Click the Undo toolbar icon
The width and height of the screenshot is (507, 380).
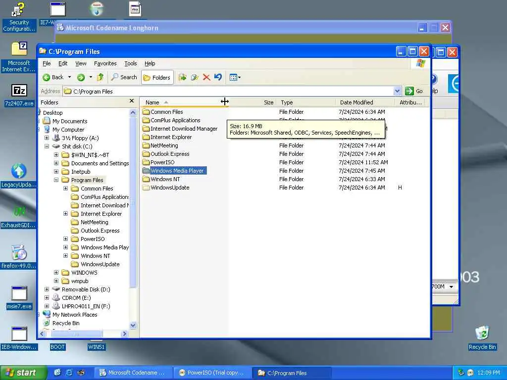pos(218,77)
